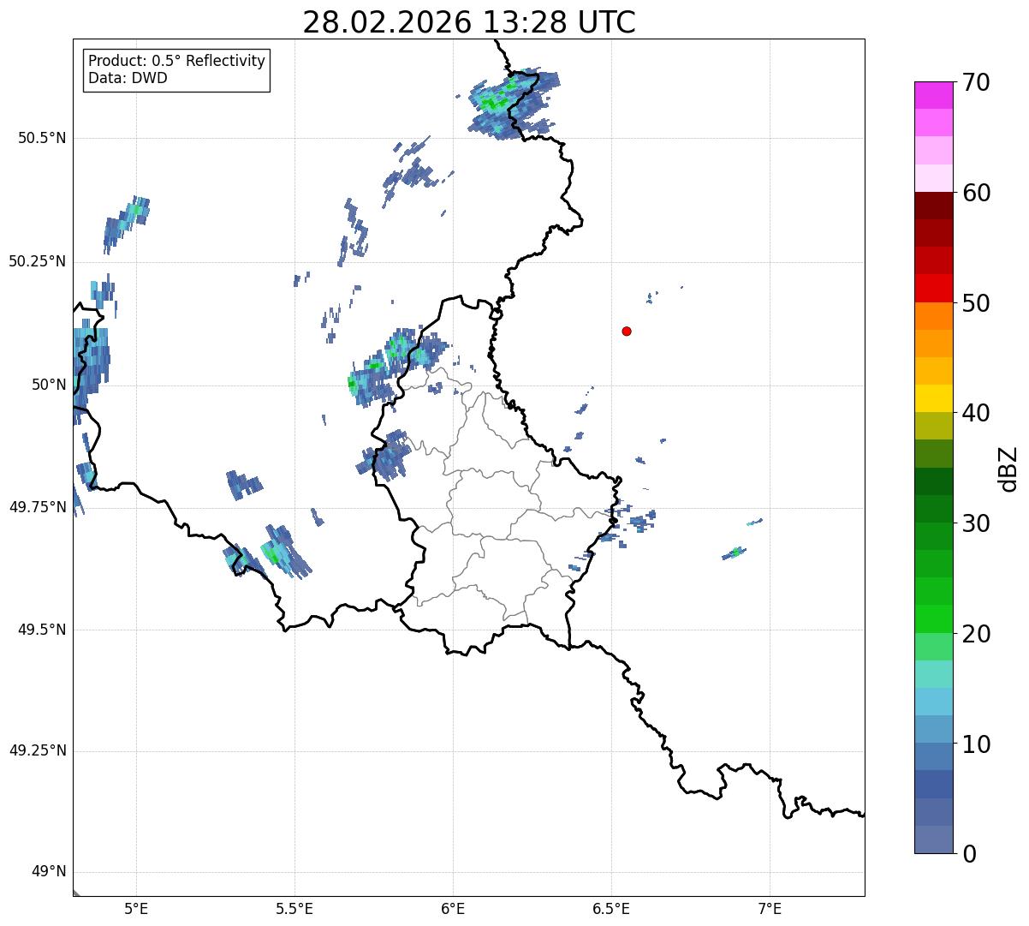Click the Product: 0.5° Reflectivity label
This screenshot has width=1029, height=926.
coord(176,61)
